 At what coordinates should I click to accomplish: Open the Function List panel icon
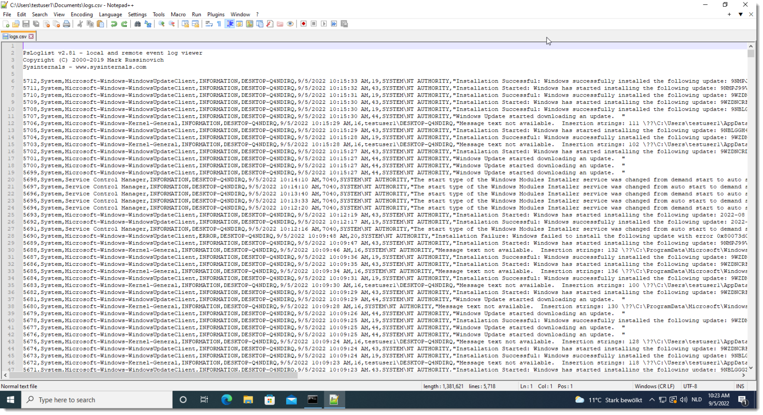[x=270, y=24]
